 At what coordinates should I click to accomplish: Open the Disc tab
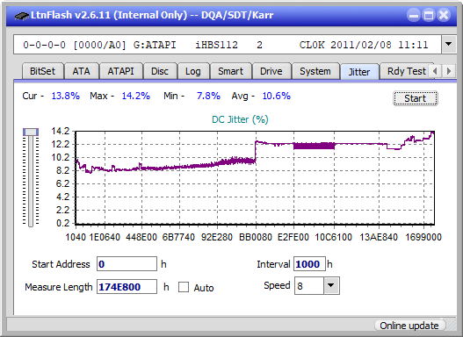(160, 71)
